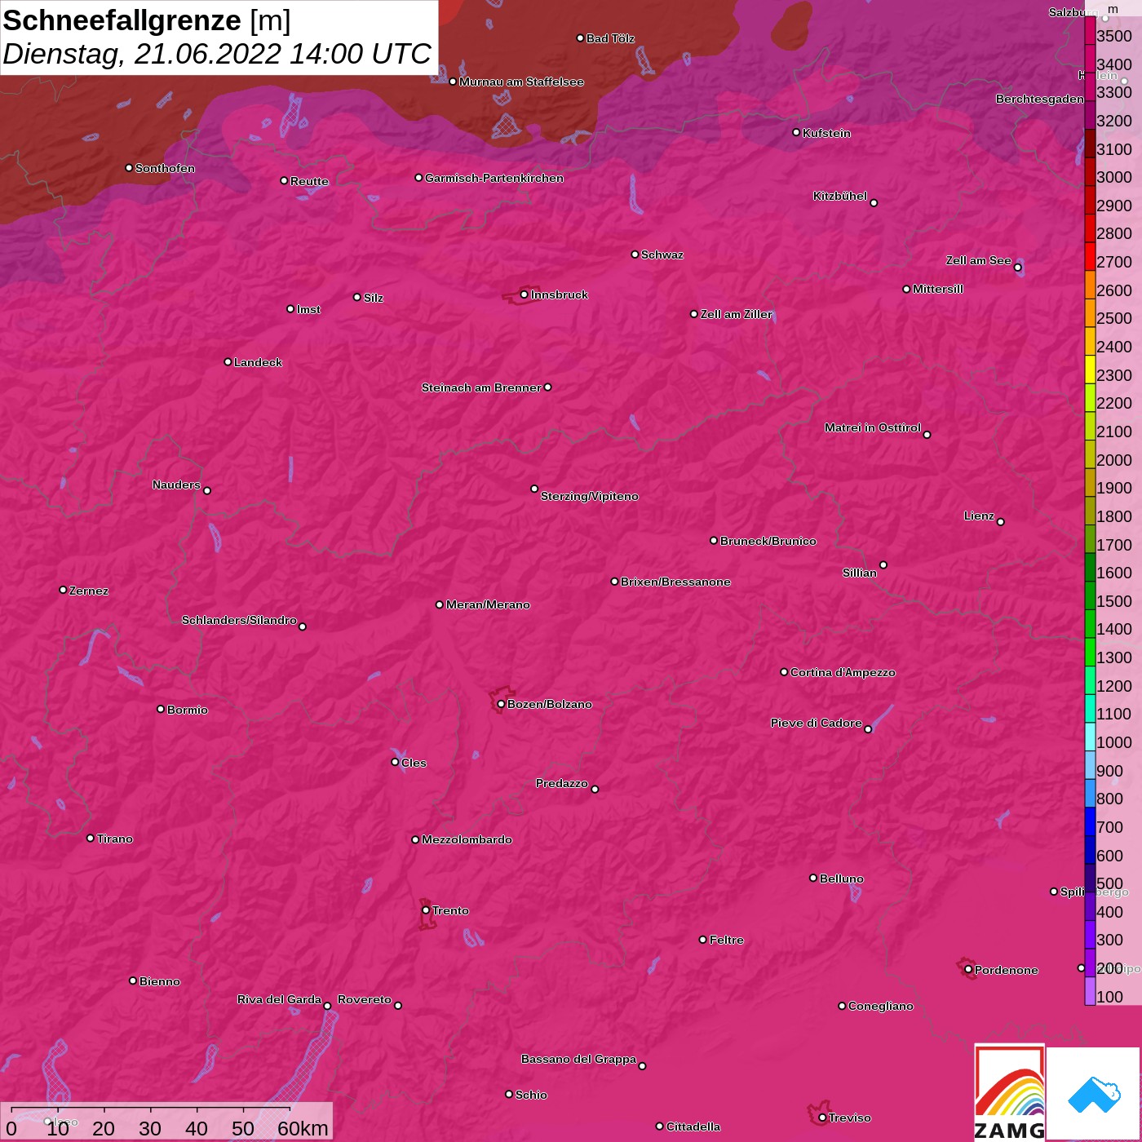Click the Bormio label
This screenshot has width=1142, height=1142.
[187, 710]
